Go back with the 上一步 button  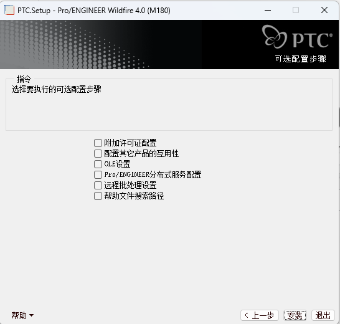260,315
